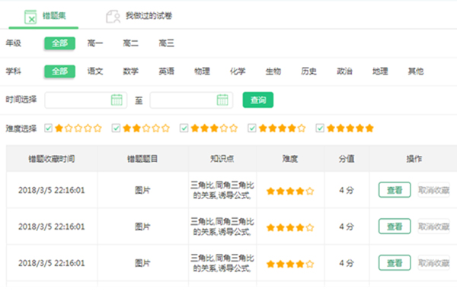Click the difficulty stars in the first row

tap(290, 191)
